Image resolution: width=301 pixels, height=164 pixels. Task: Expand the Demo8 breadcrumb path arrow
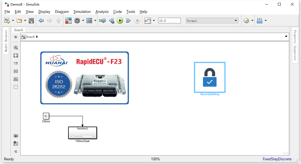click(37, 37)
